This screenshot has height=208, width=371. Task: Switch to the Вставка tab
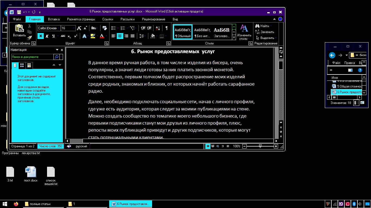(x=54, y=19)
